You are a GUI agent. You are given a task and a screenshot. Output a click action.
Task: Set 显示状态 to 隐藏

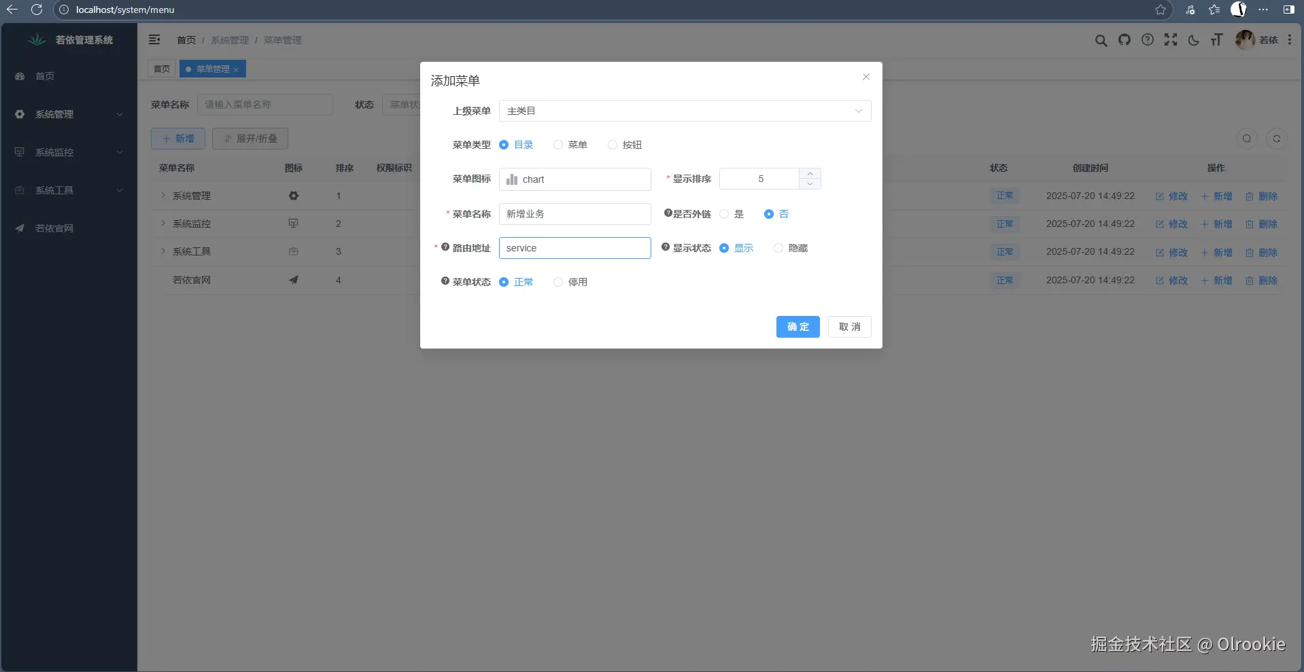tap(791, 248)
